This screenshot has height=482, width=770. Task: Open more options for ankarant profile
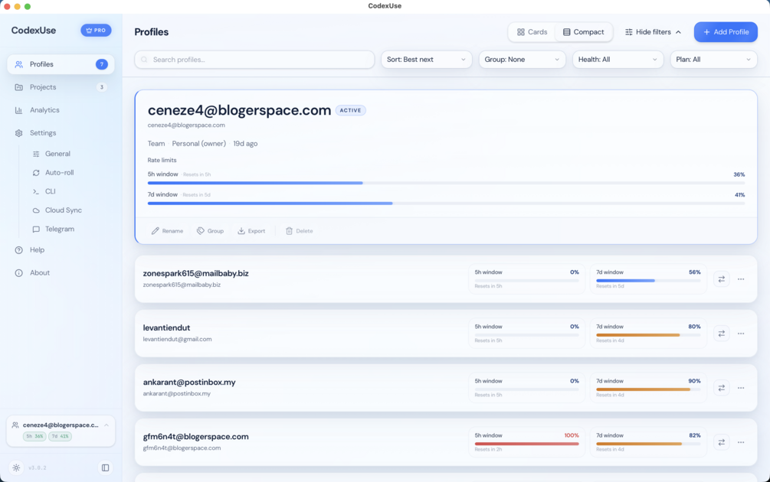click(741, 388)
